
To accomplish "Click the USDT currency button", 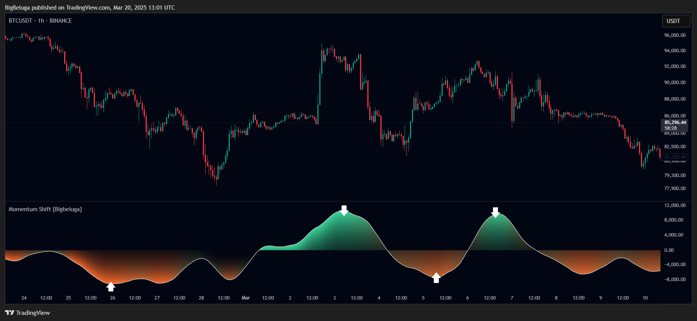I will click(x=676, y=21).
